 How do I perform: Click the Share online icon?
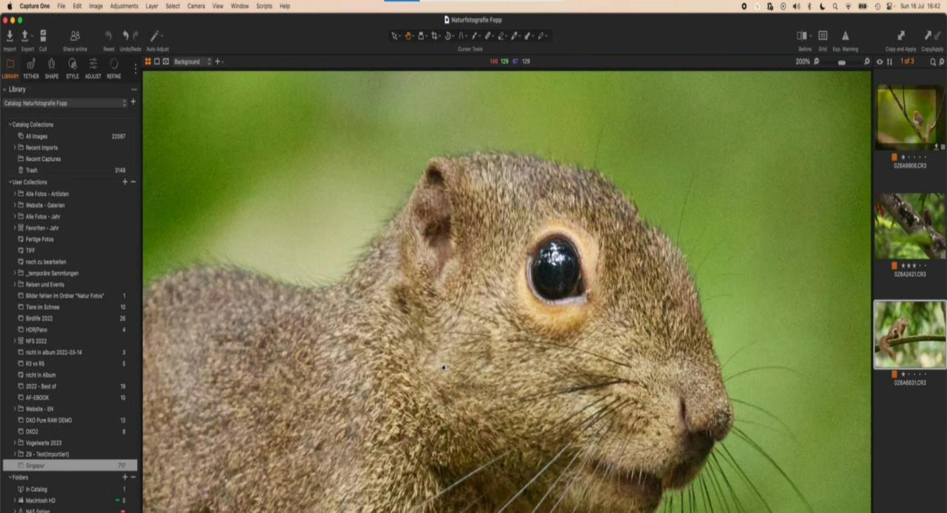pos(75,36)
